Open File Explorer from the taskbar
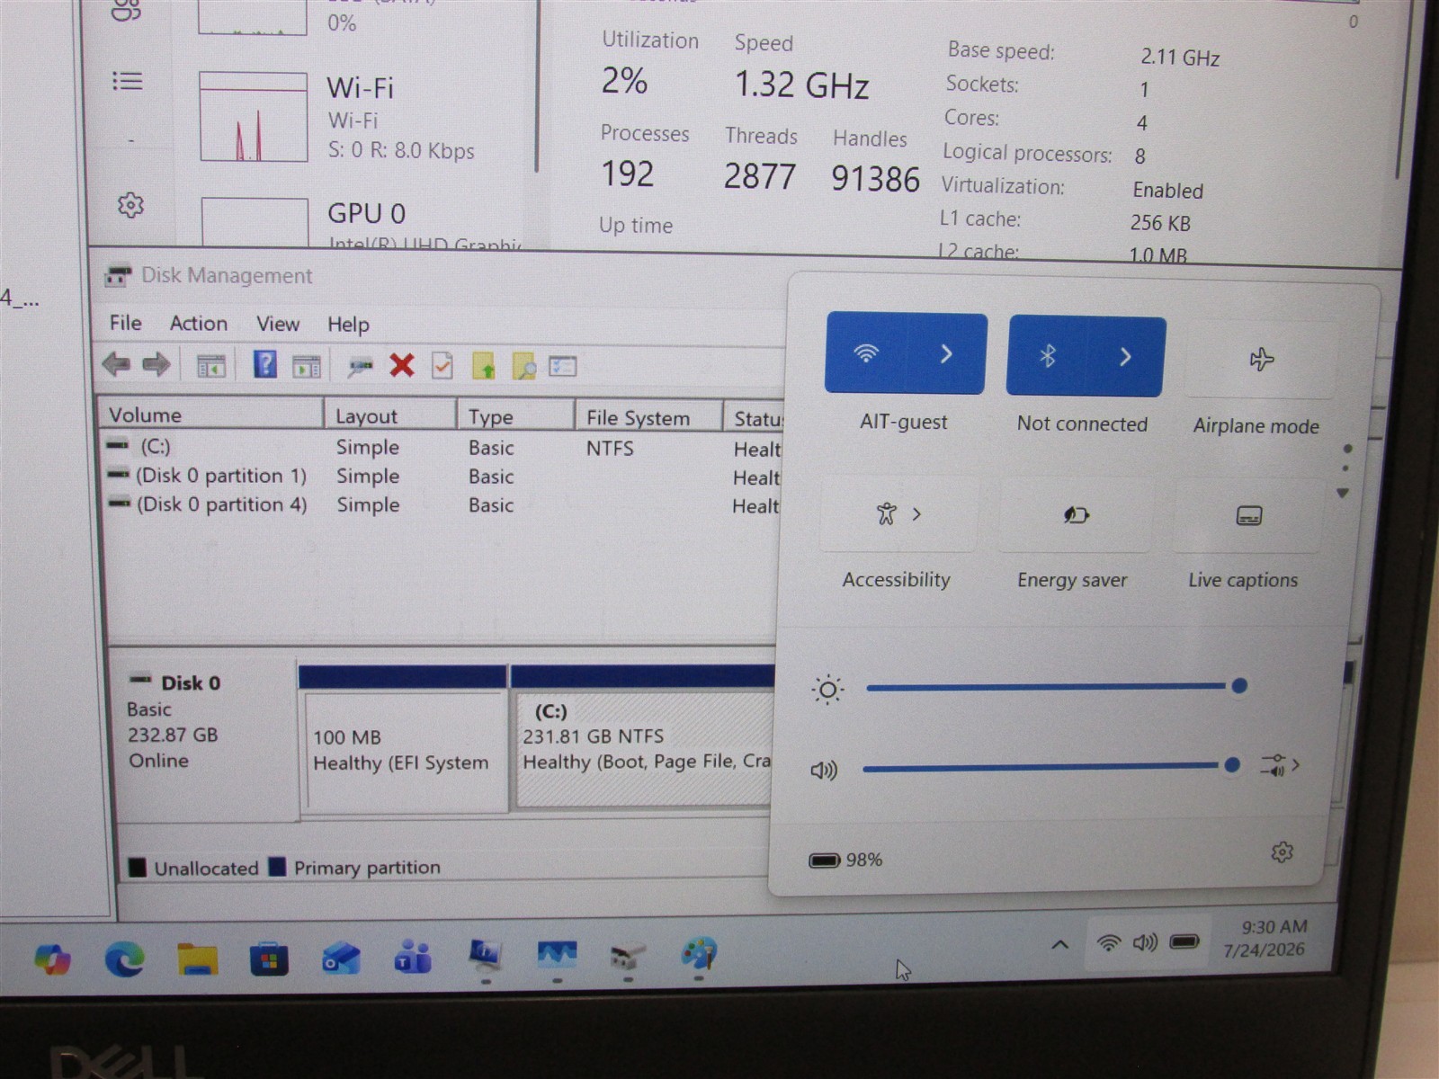The width and height of the screenshot is (1439, 1079). 197,959
